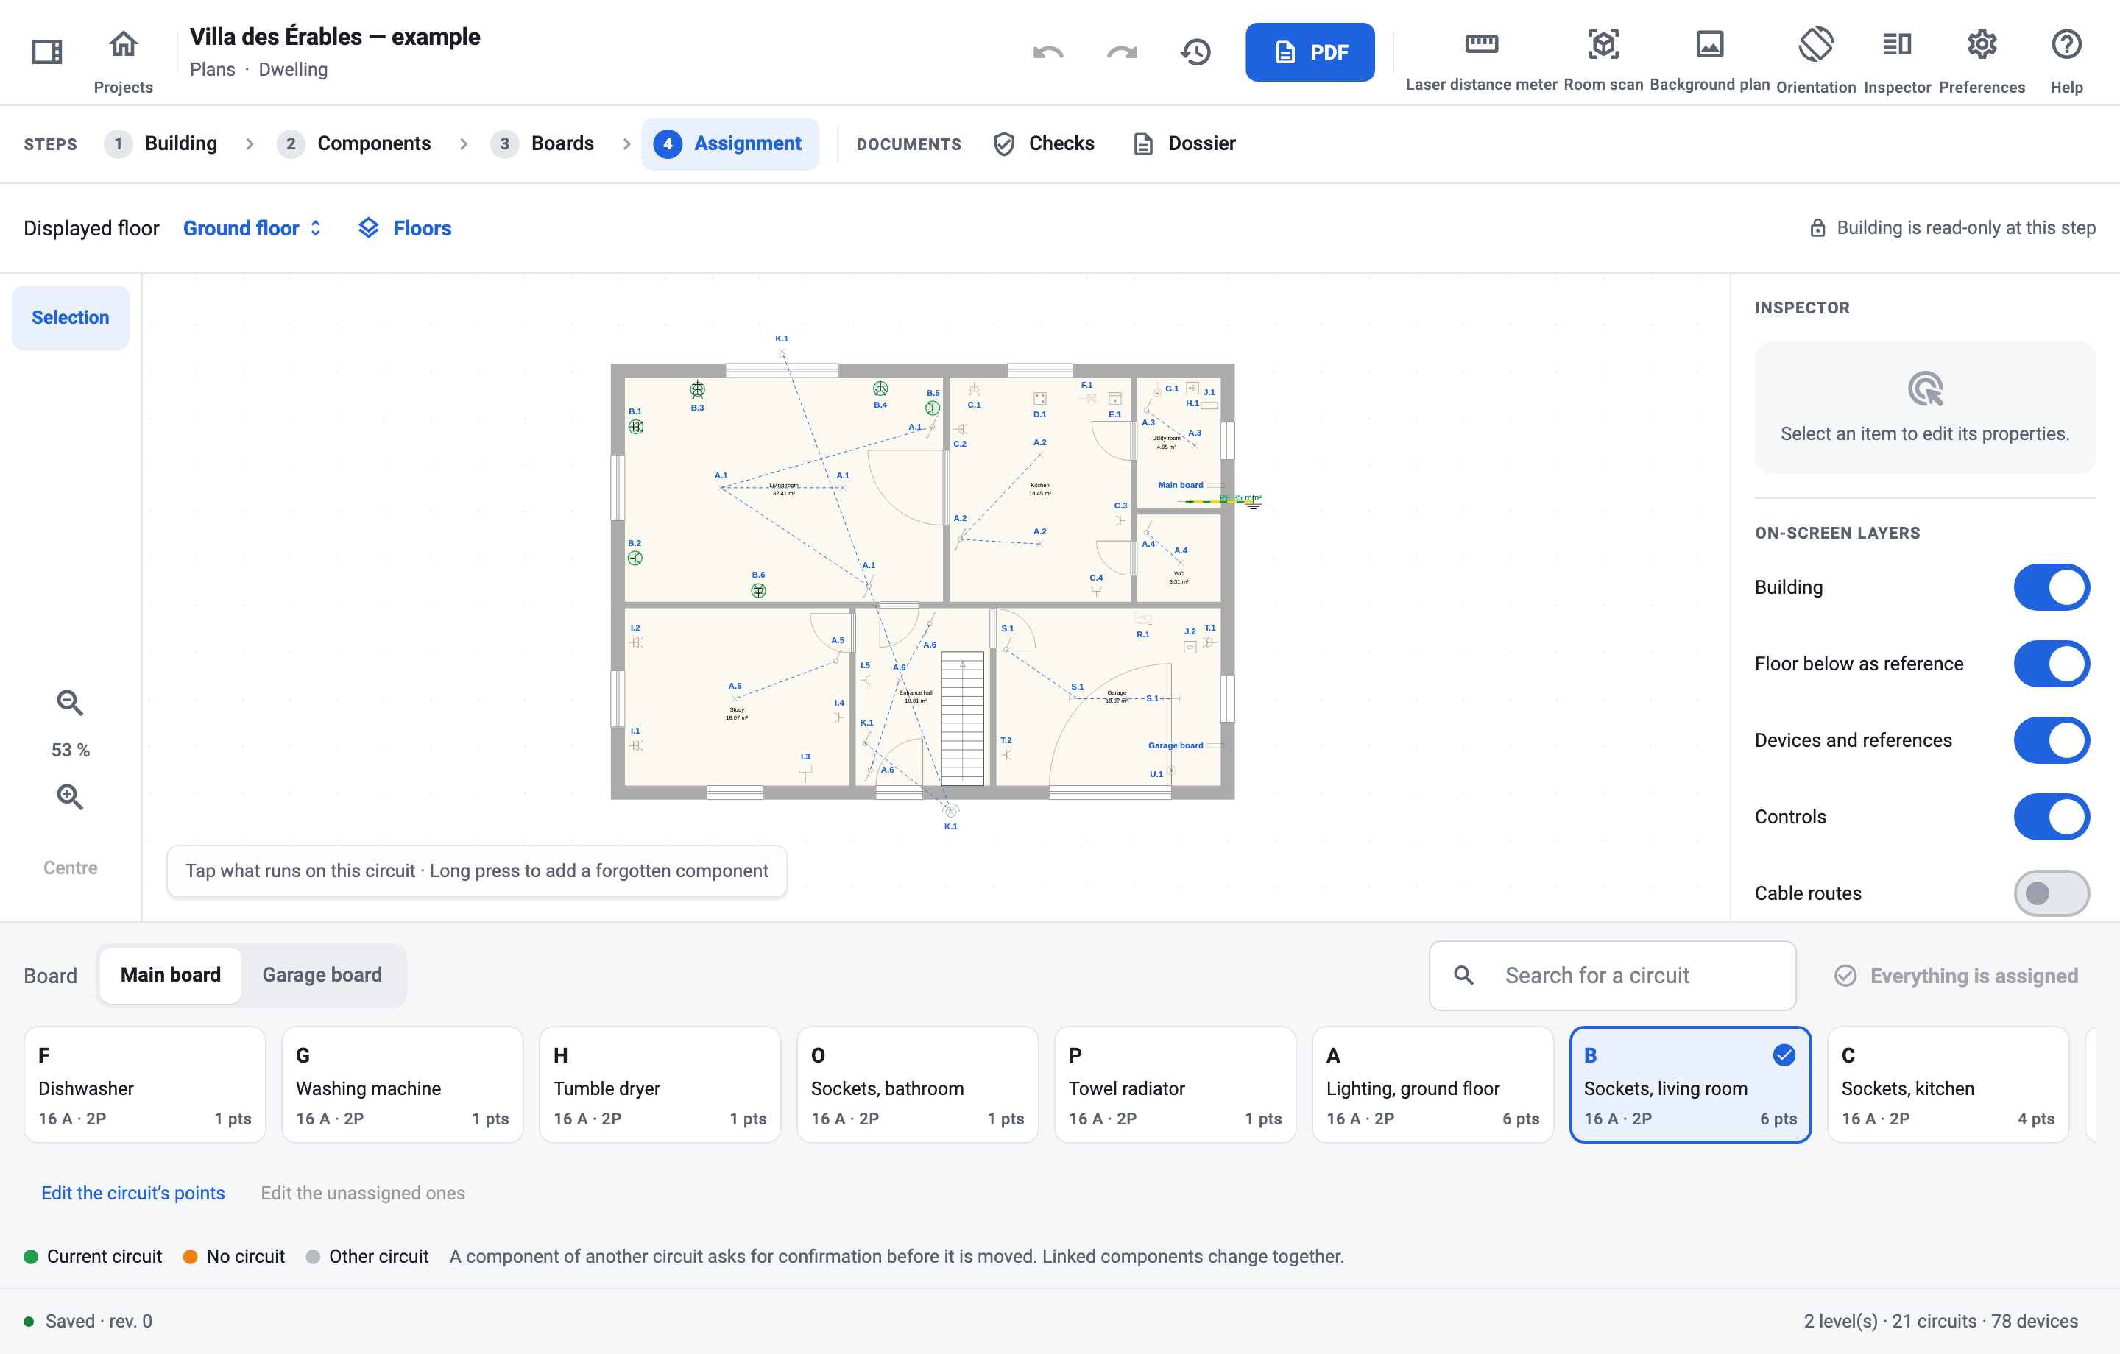Image resolution: width=2120 pixels, height=1354 pixels.
Task: Focus the Search for a circuit field
Action: [1611, 974]
